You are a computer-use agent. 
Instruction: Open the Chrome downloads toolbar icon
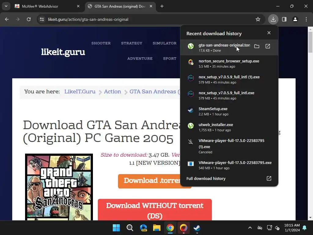coord(273,19)
